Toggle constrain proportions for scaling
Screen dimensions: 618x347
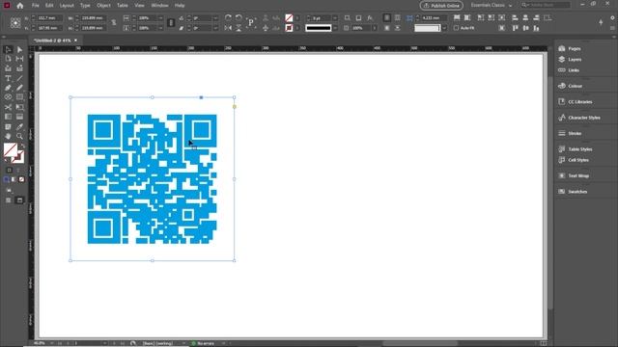[x=171, y=23]
